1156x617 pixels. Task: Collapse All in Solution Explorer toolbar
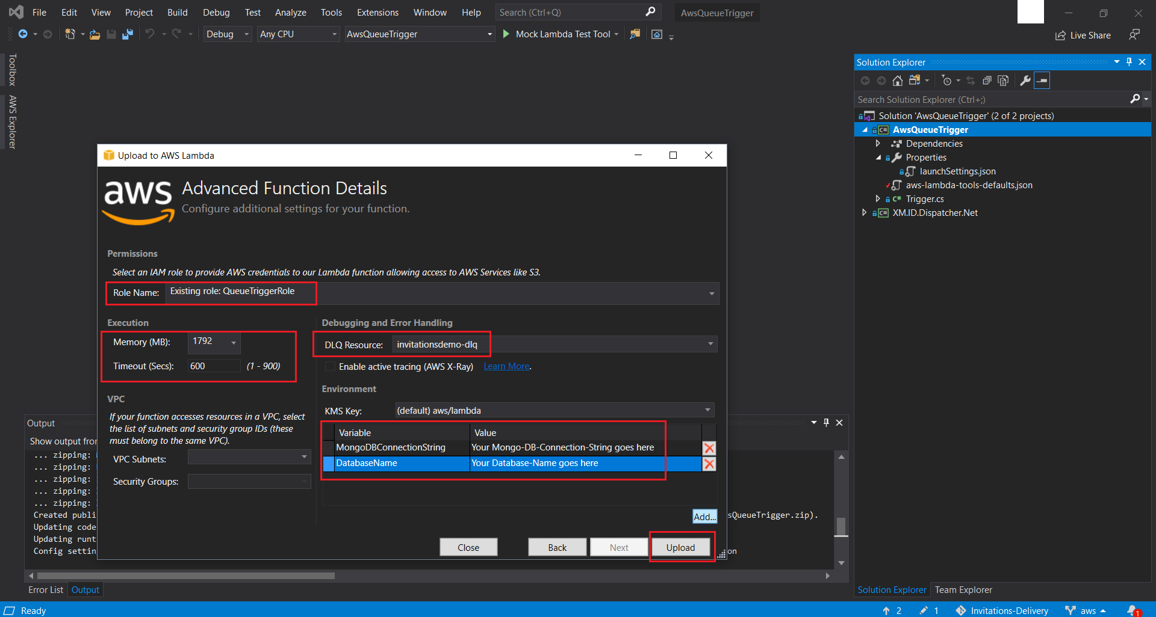click(x=987, y=81)
